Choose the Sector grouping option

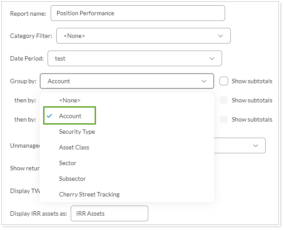pos(68,163)
